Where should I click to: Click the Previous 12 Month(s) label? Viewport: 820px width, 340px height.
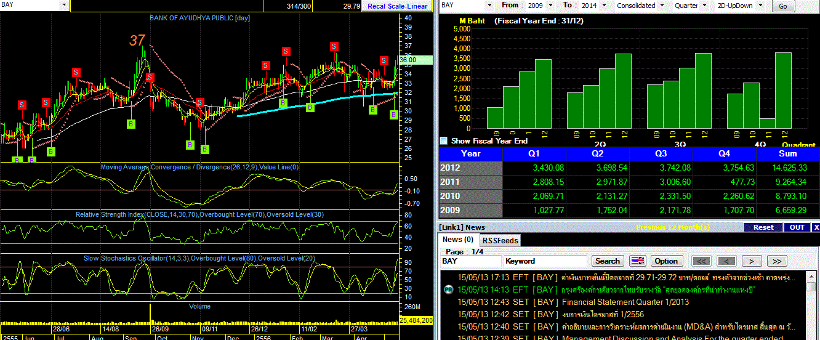672,227
